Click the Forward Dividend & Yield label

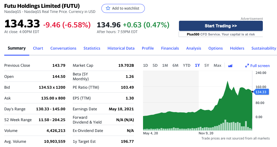point(87,120)
